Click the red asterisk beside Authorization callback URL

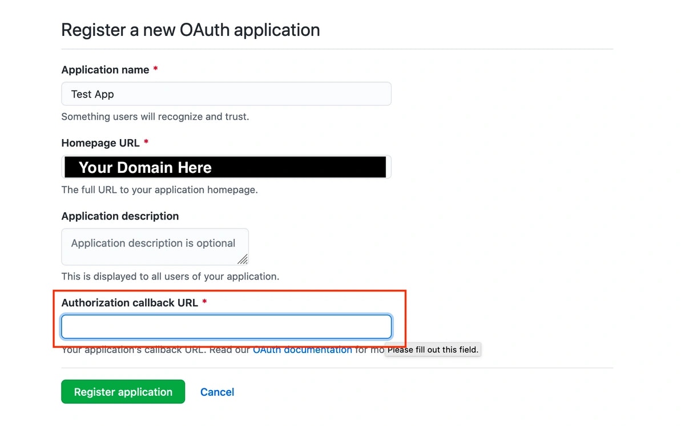click(x=204, y=302)
